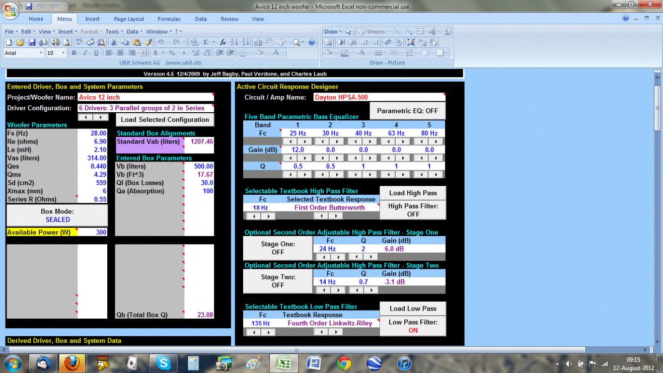The image size is (663, 373).
Task: Run the Spelling check icon
Action: [80, 42]
